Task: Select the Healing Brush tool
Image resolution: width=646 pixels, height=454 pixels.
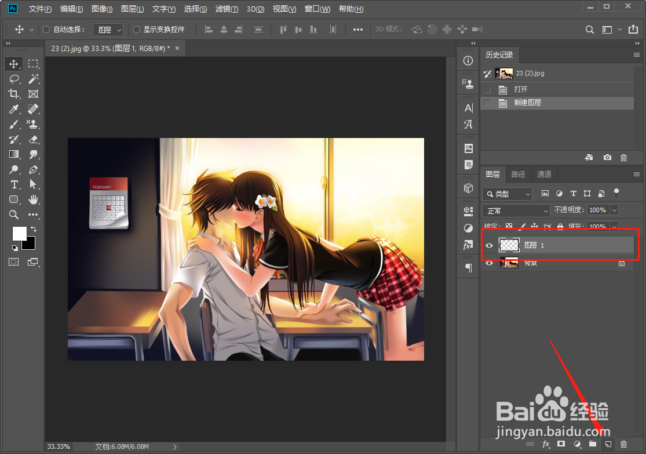Action: click(x=33, y=109)
